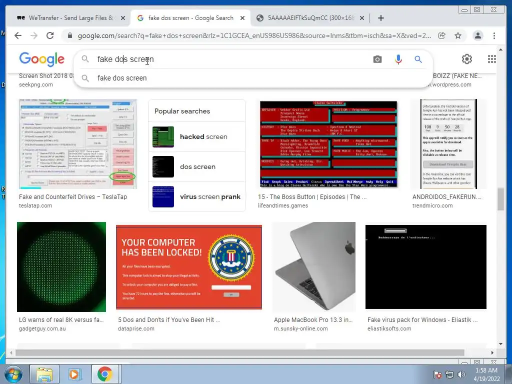Viewport: 512px width, 384px height.
Task: Click the Action Center flag tray icon
Action: pos(437,374)
